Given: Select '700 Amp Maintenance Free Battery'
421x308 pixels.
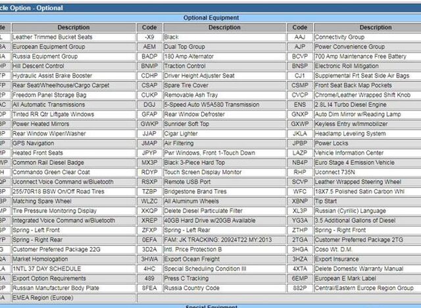Looking at the screenshot, I should (x=368, y=56).
